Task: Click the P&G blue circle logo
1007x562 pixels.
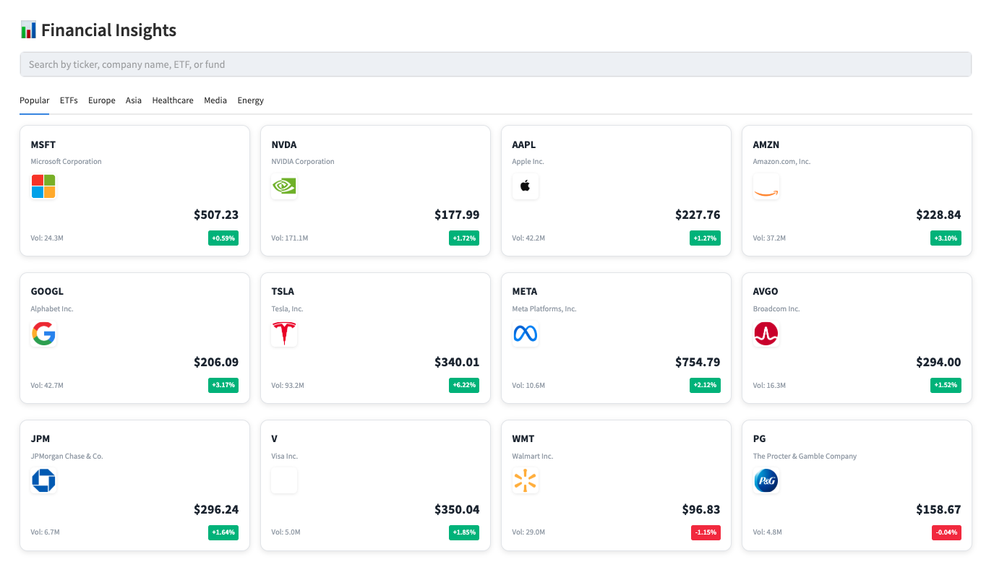Action: tap(766, 481)
